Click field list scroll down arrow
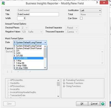This screenshot has height=108, width=111. pyautogui.click(x=58, y=96)
